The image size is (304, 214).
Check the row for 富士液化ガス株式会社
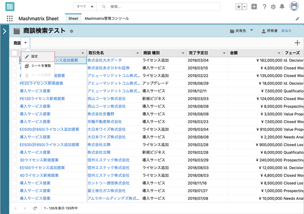pyautogui.click(x=14, y=191)
